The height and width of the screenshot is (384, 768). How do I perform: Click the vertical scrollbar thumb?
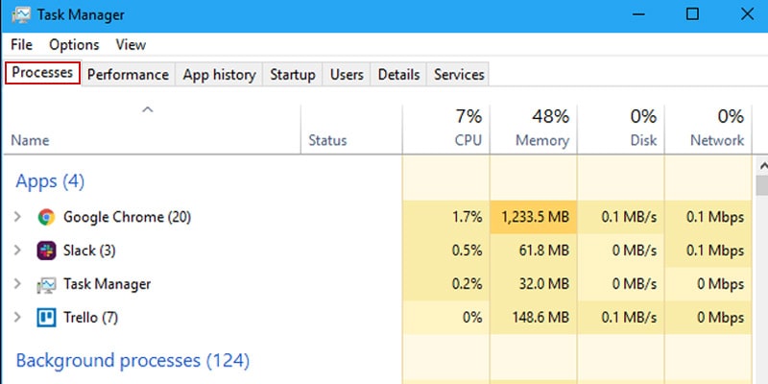(762, 186)
